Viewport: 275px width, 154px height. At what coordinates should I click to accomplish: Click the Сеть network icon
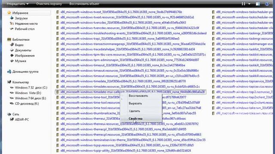click(9, 114)
